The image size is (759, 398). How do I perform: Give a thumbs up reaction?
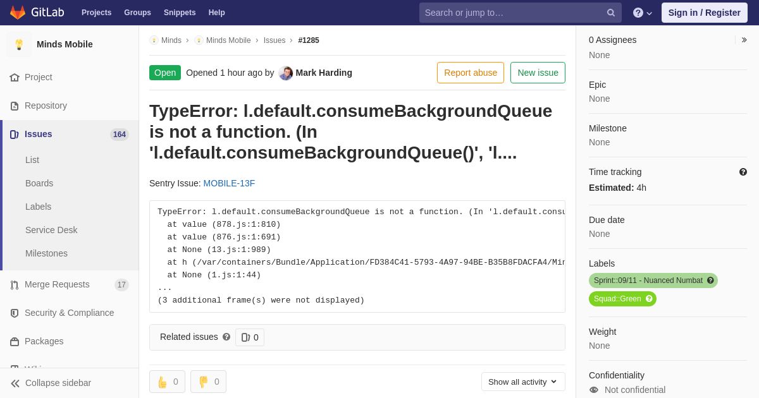pyautogui.click(x=167, y=382)
